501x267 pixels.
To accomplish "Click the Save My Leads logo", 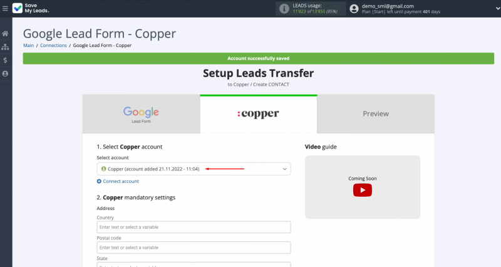I will pos(31,8).
